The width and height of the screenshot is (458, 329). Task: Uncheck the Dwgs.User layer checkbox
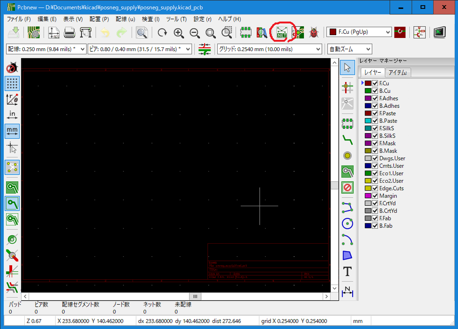[x=375, y=158]
